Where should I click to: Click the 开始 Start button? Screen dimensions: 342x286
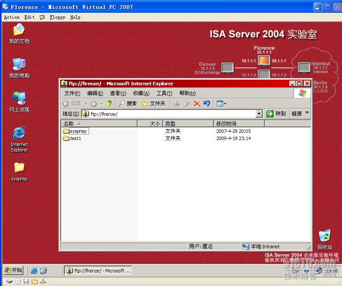pyautogui.click(x=13, y=270)
